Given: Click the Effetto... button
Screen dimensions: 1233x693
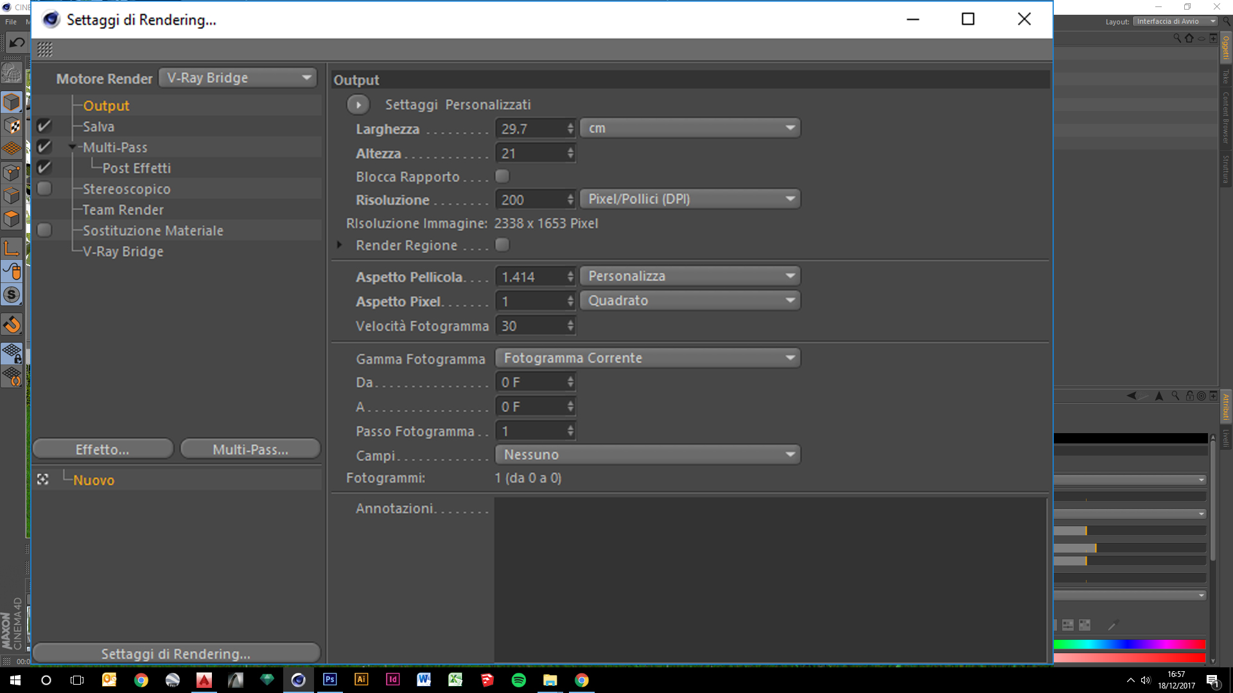Looking at the screenshot, I should tap(103, 449).
